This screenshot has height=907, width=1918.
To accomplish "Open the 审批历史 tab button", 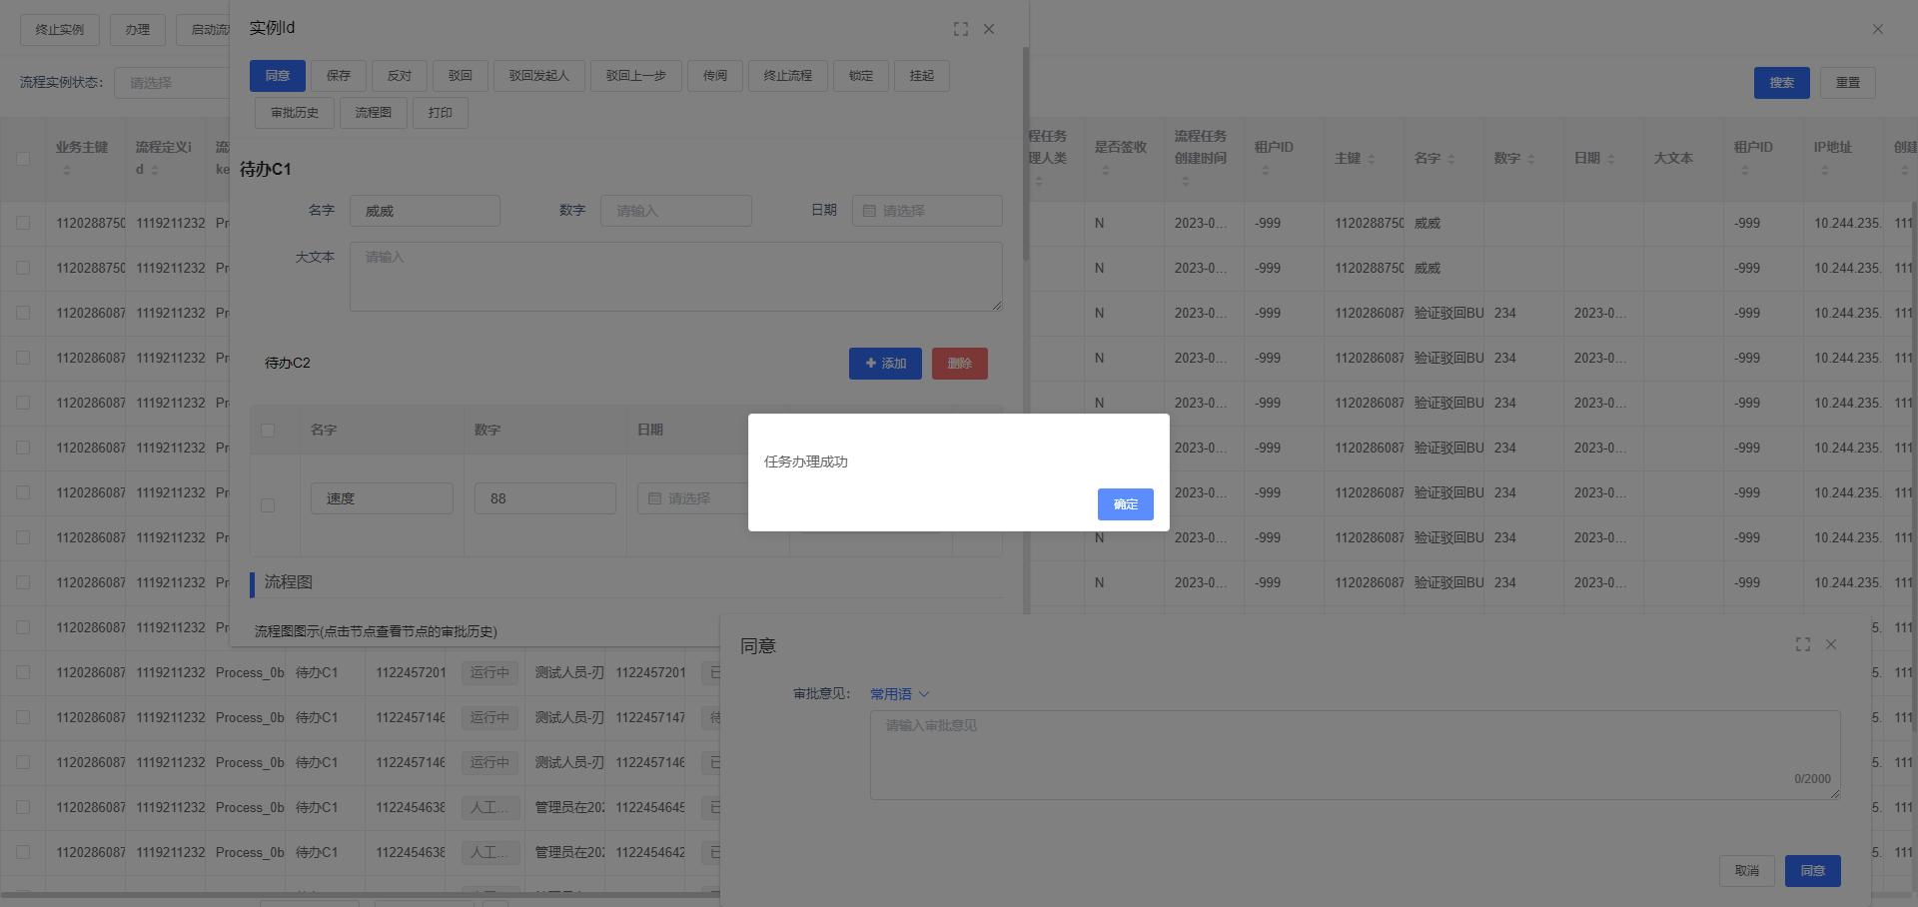I will [x=294, y=113].
